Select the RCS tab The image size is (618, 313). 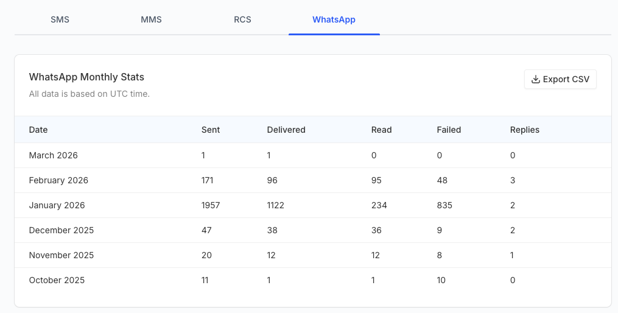(242, 19)
